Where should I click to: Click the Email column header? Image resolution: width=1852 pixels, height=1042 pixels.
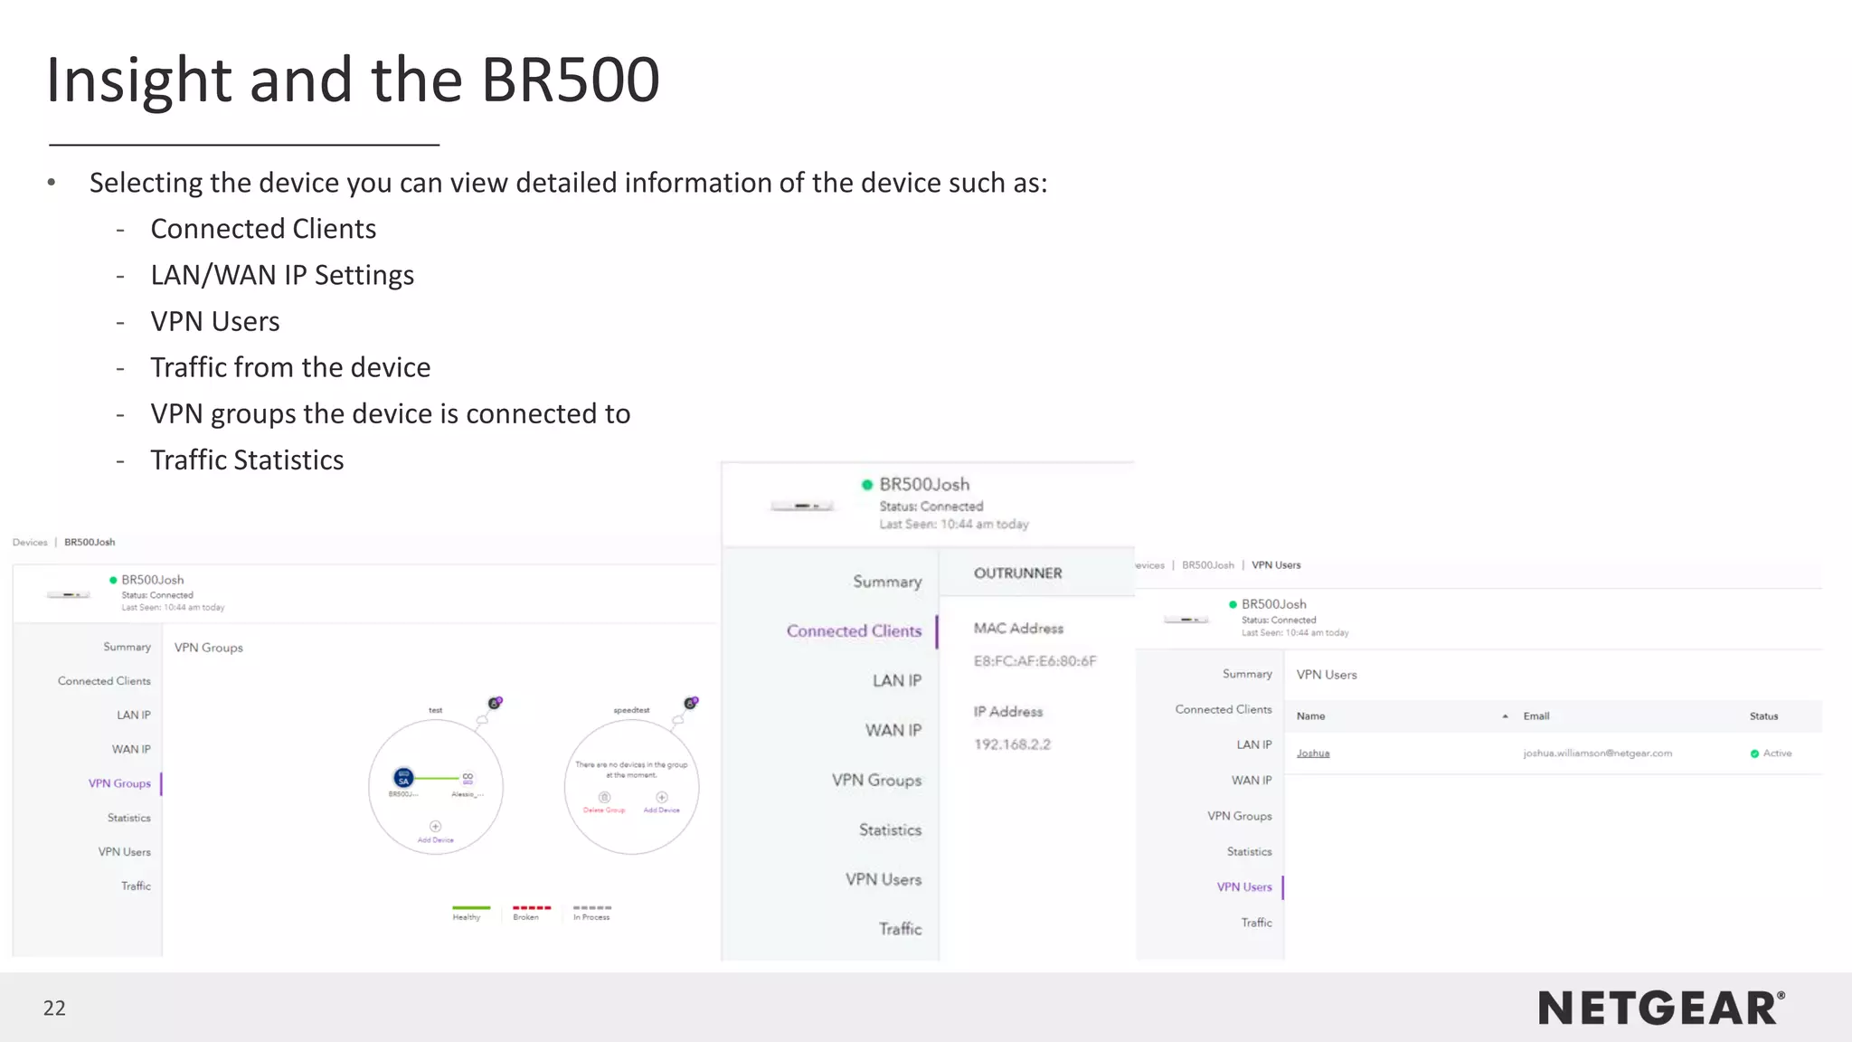point(1536,716)
